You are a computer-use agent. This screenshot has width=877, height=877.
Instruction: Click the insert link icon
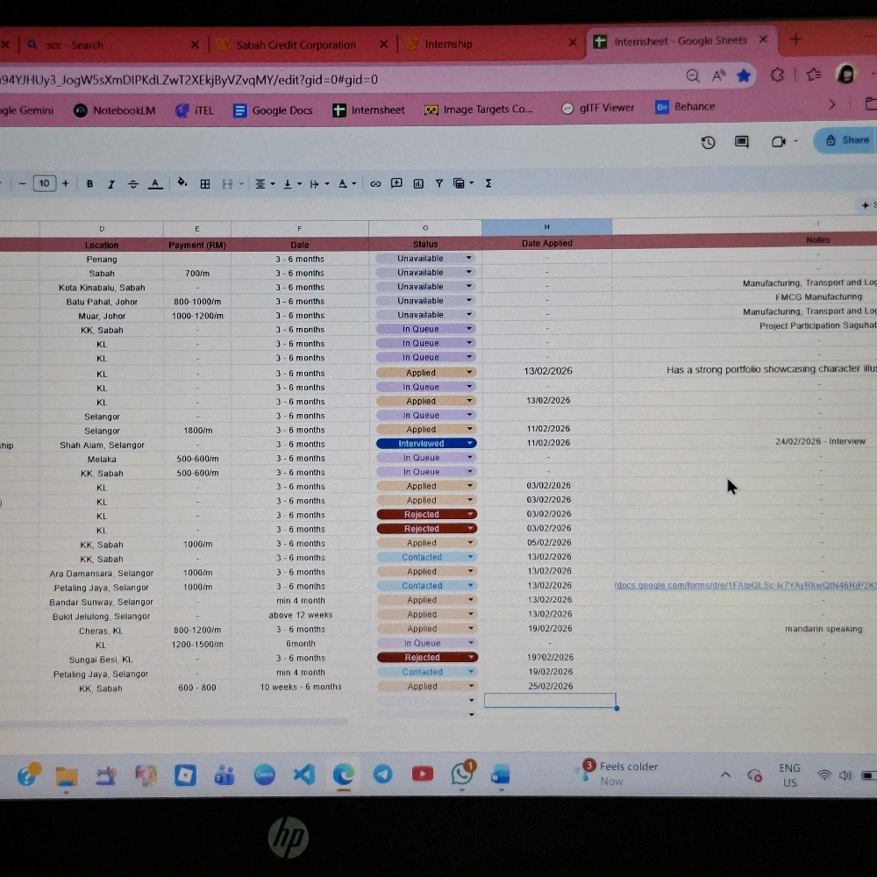click(x=375, y=184)
